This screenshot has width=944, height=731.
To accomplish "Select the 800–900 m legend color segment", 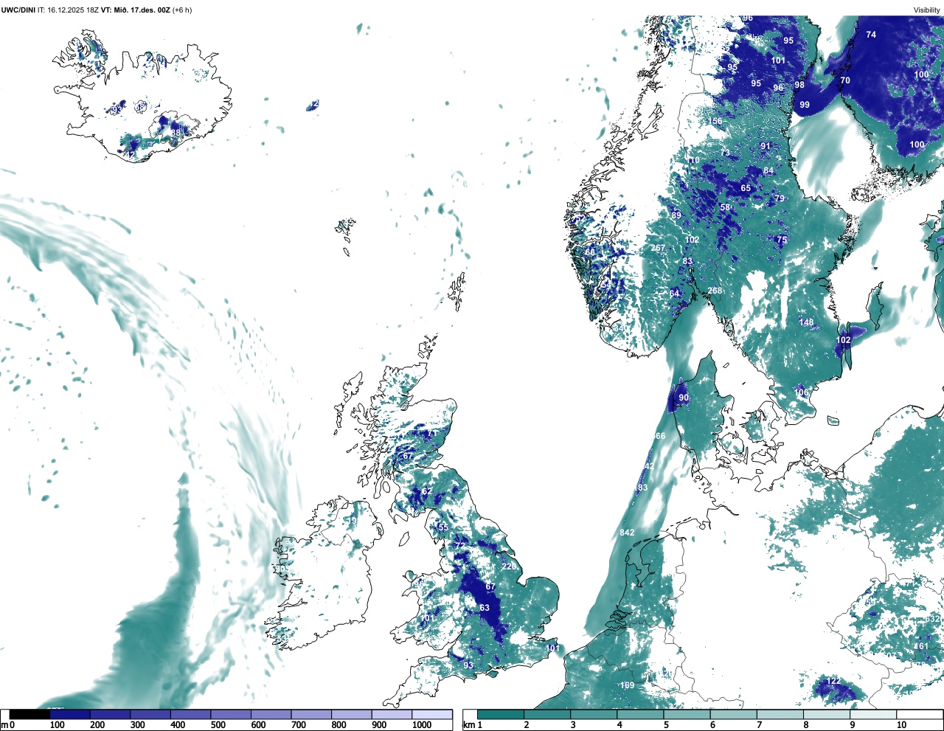I will [352, 714].
